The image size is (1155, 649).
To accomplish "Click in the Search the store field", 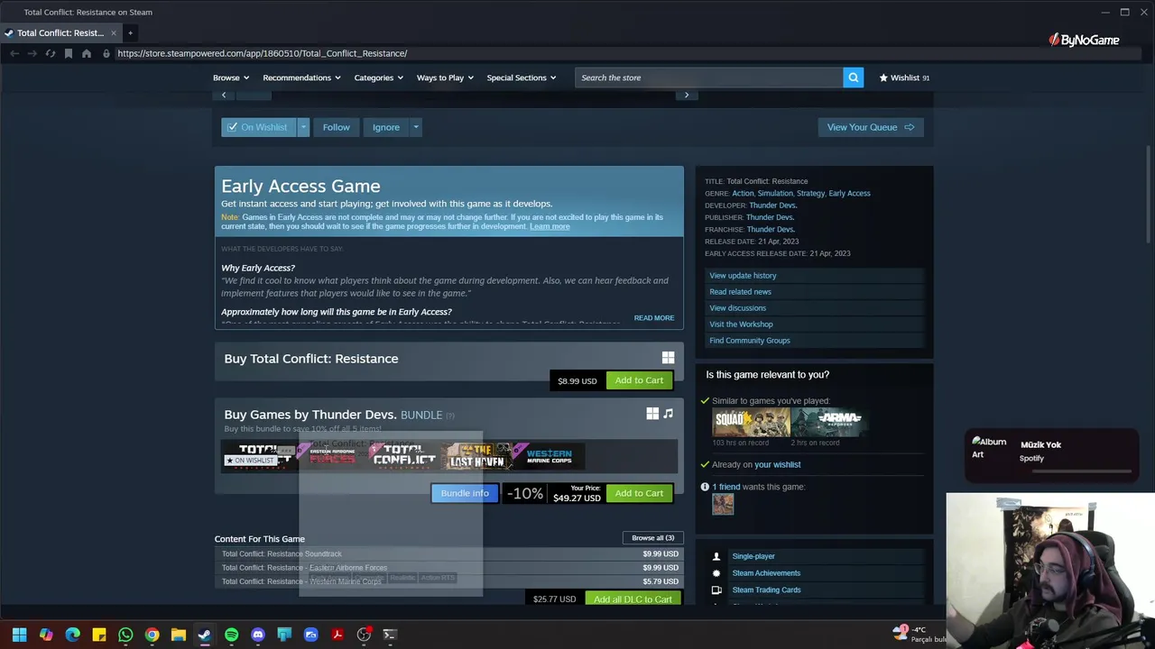I will point(708,78).
